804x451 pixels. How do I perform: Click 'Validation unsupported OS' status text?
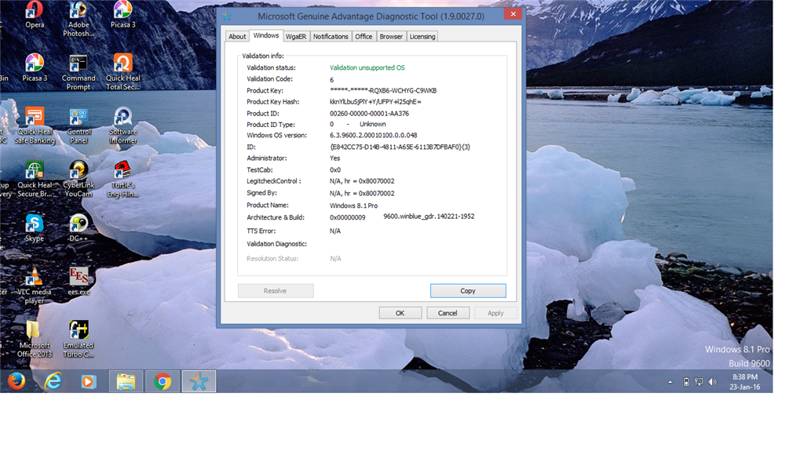(367, 67)
